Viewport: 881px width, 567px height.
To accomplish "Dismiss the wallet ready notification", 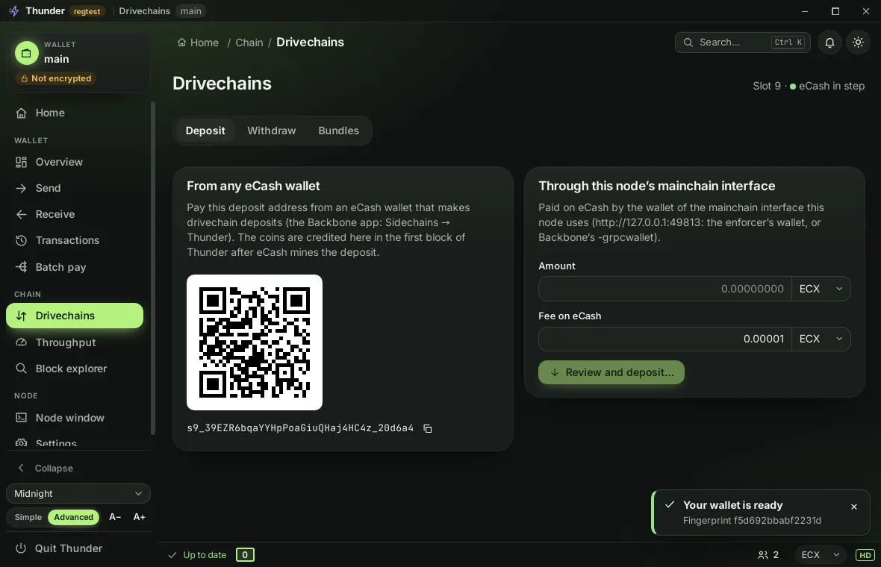I will (x=854, y=507).
